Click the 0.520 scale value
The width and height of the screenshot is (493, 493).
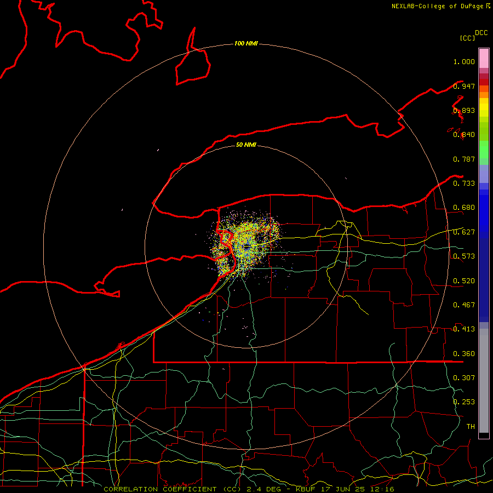pyautogui.click(x=464, y=281)
